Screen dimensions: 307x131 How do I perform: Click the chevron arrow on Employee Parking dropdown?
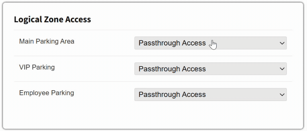click(282, 95)
